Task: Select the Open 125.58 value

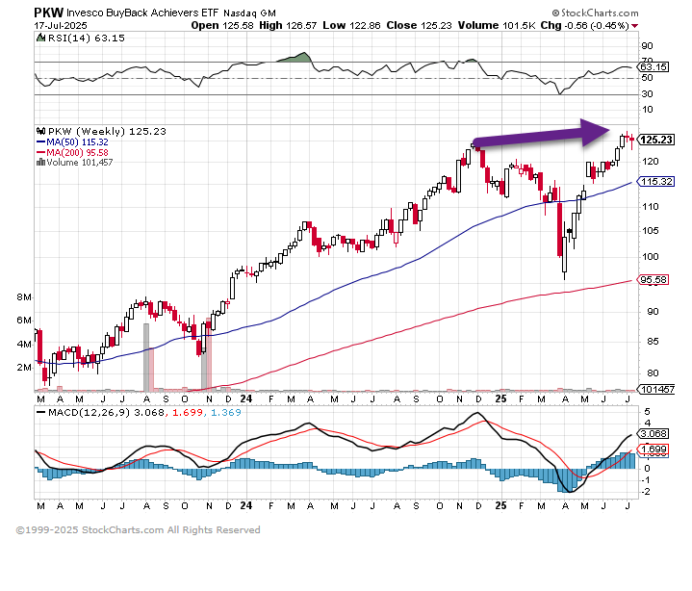Action: click(x=222, y=26)
